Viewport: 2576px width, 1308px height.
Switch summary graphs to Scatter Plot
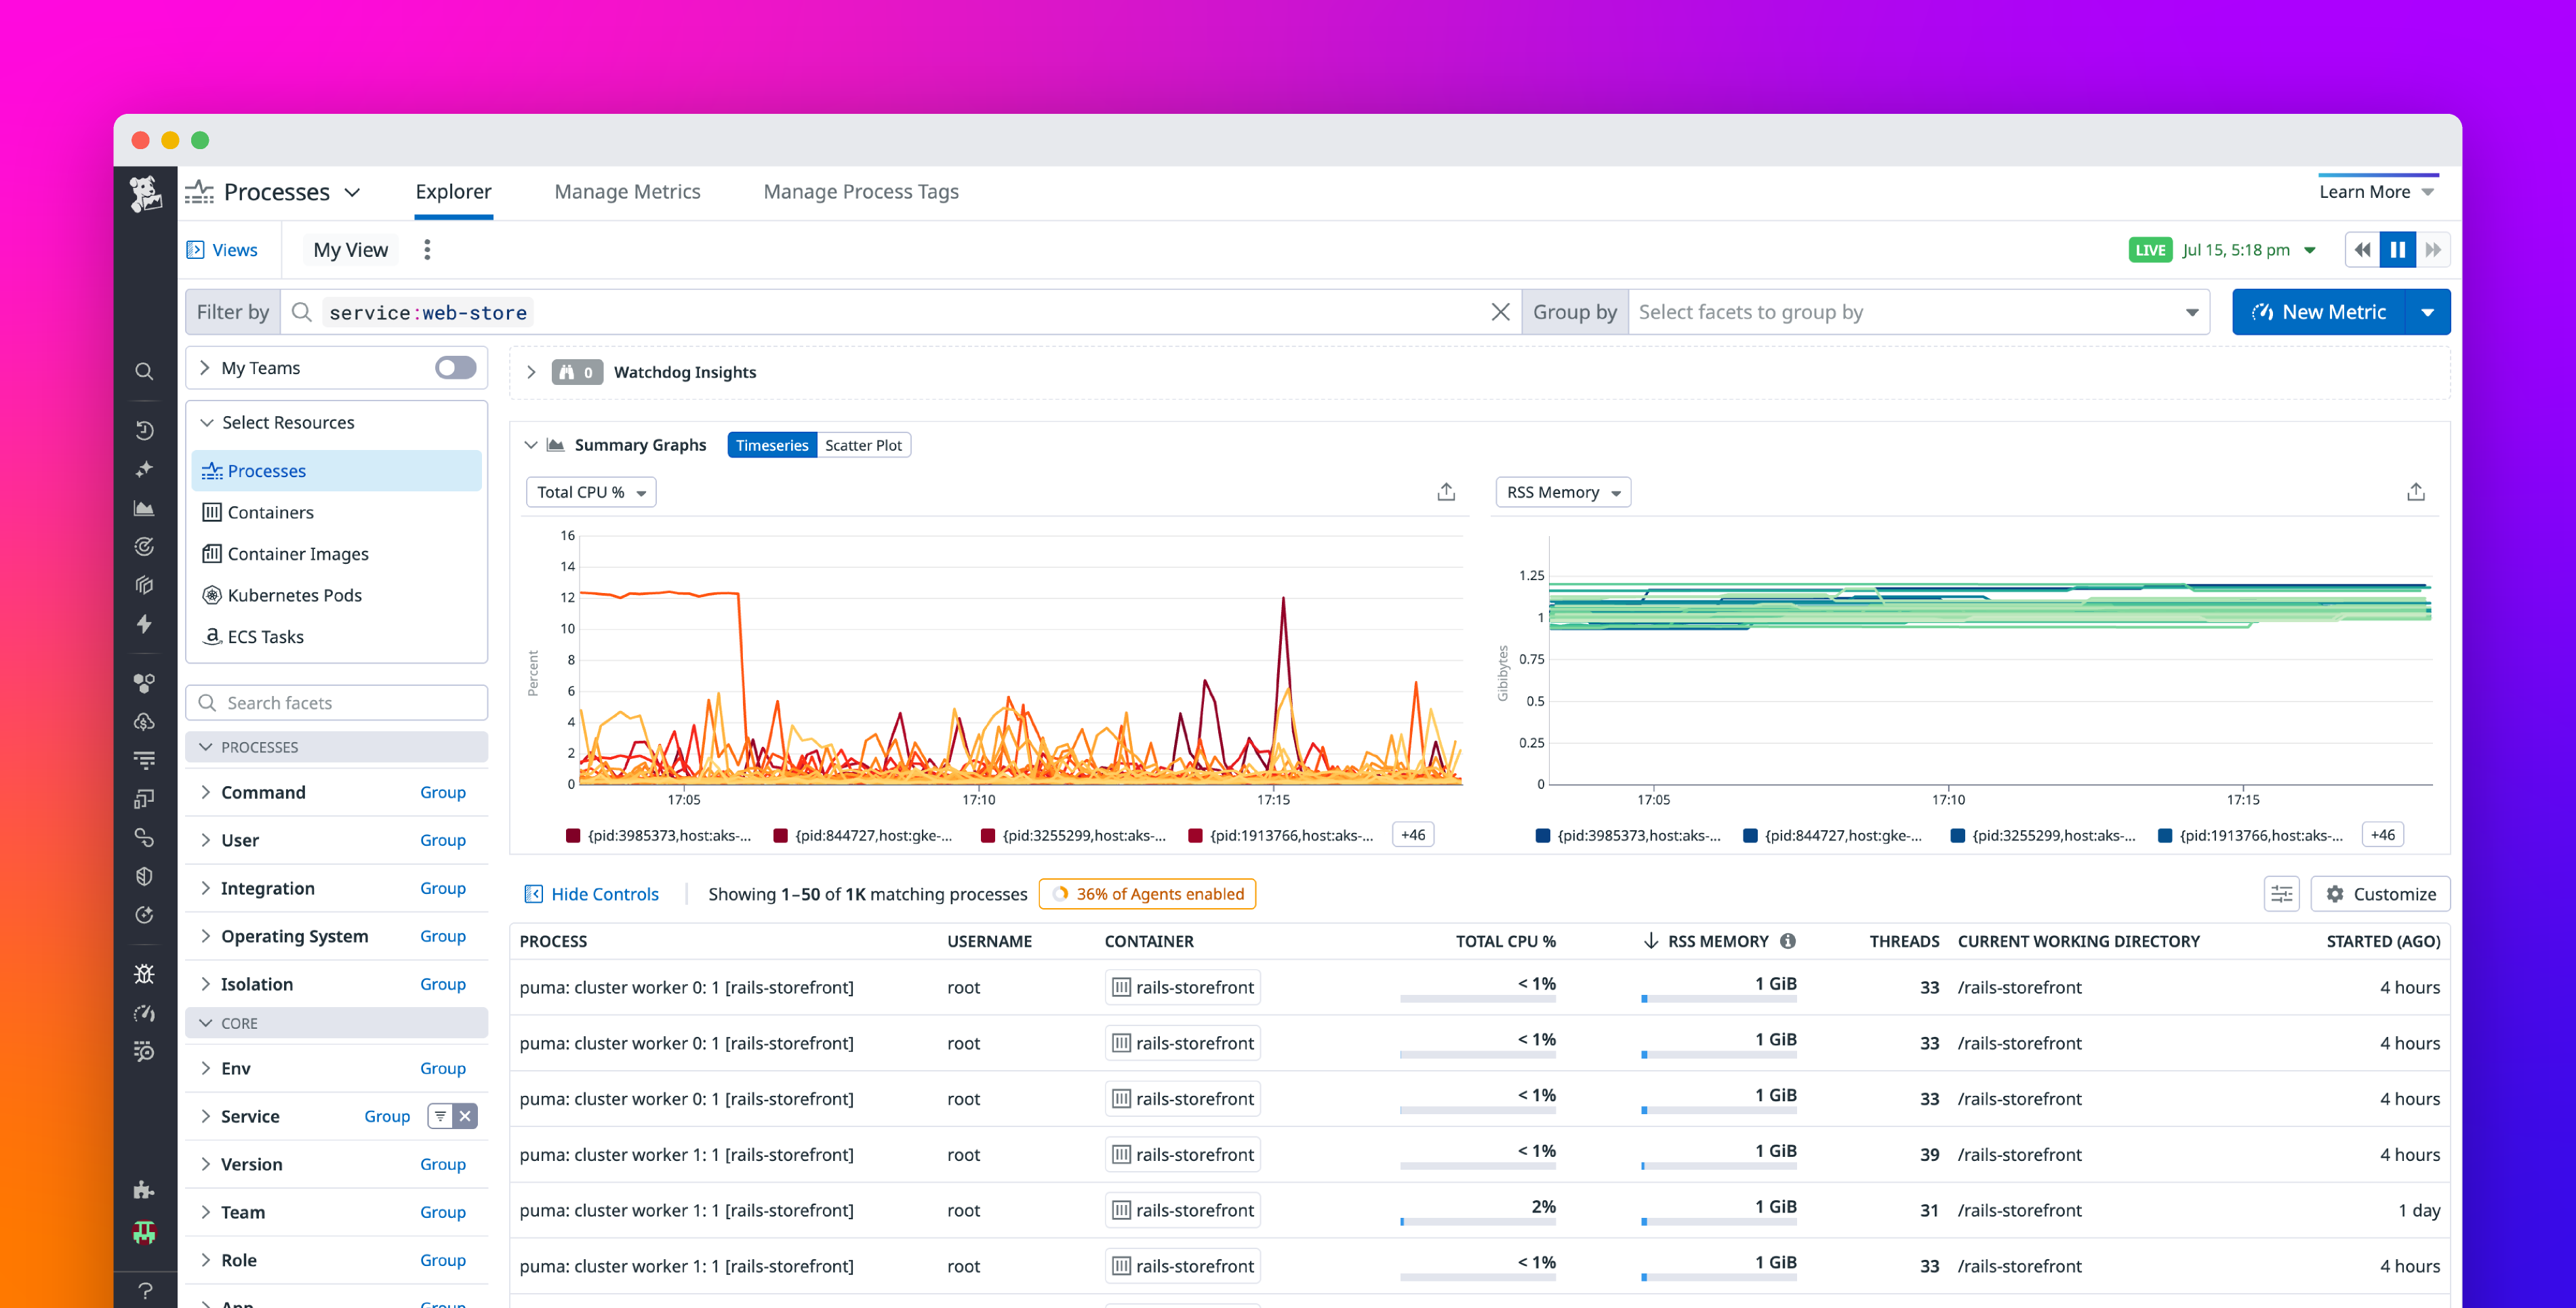864,444
